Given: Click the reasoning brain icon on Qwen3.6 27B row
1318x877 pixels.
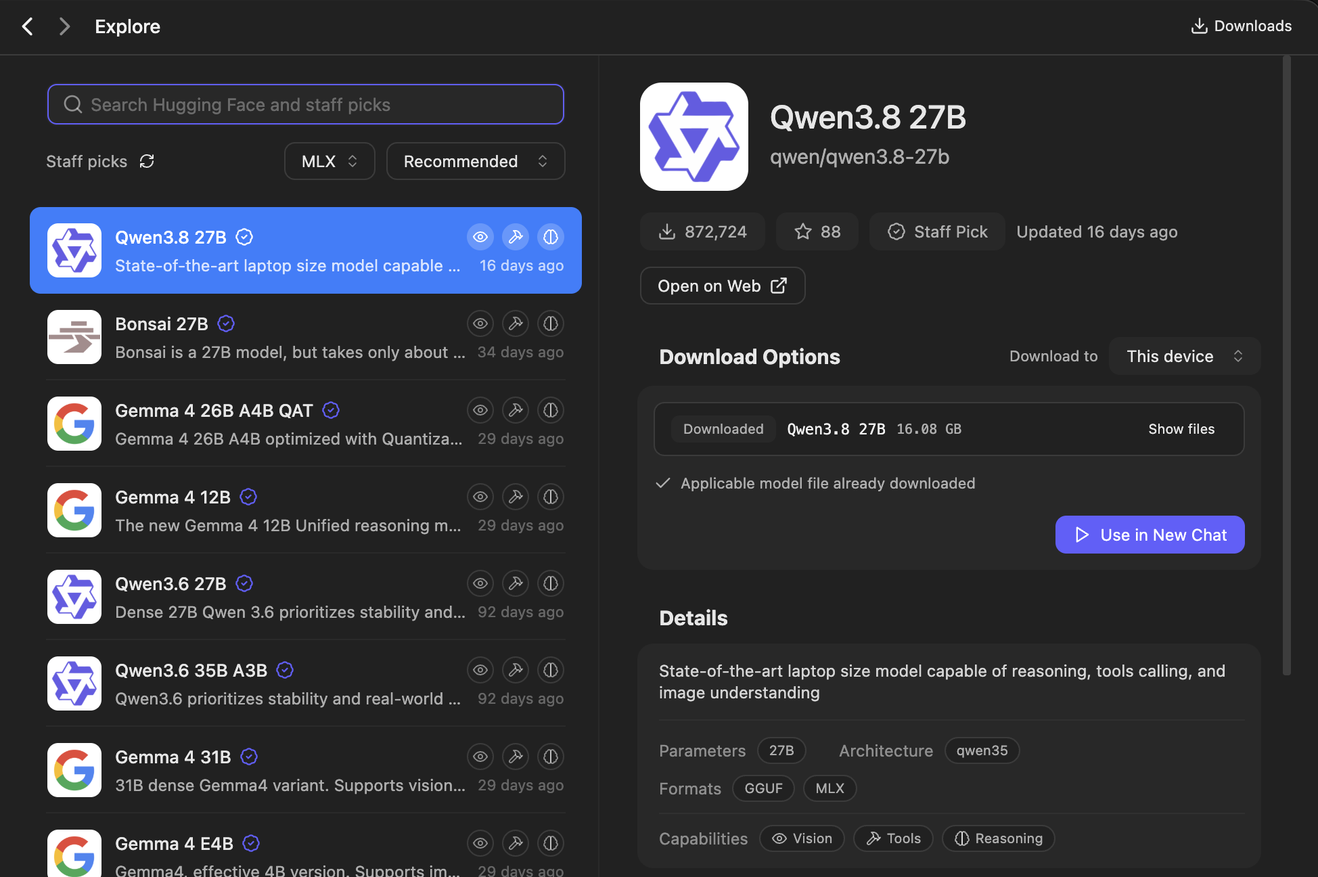Looking at the screenshot, I should [551, 583].
